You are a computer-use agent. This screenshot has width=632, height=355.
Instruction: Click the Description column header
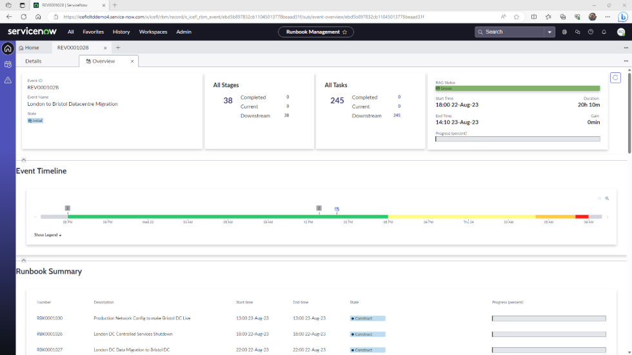(104, 302)
